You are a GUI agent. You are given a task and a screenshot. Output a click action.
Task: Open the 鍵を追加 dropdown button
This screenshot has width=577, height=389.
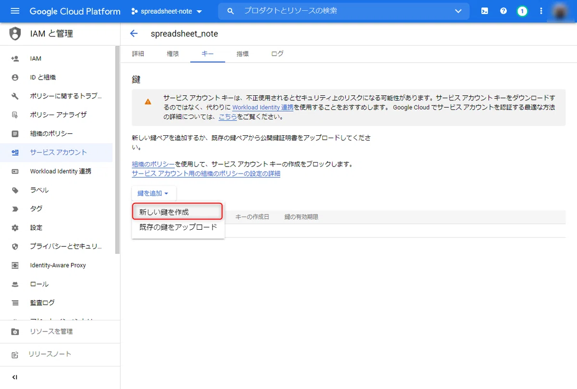tap(153, 193)
